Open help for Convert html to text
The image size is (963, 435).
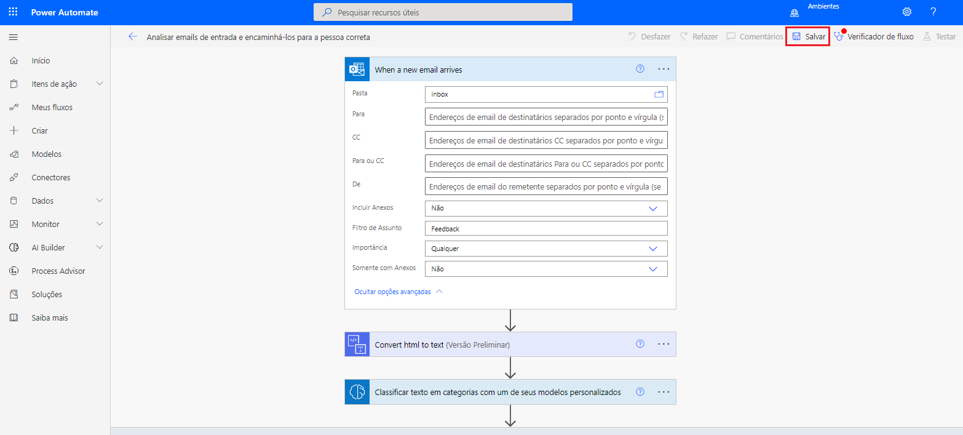[x=640, y=344]
